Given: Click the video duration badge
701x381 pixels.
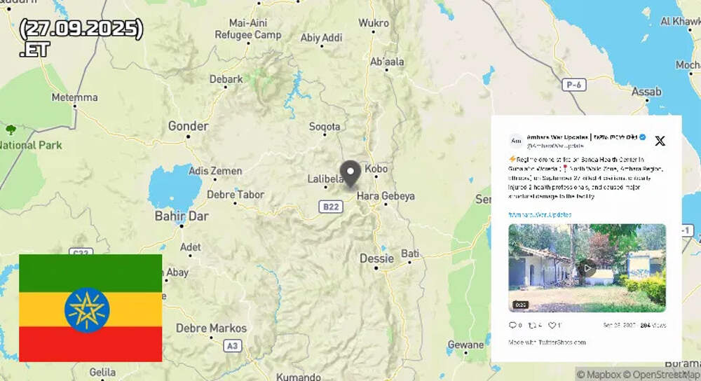Looking at the screenshot, I should 520,305.
